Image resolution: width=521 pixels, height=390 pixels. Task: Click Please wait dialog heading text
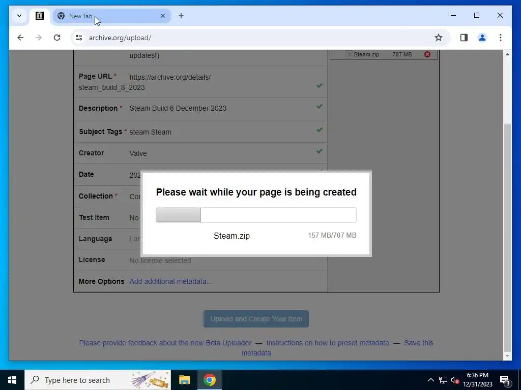coord(256,192)
